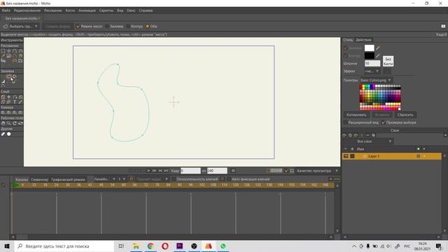Open the Анимация menu

(x=87, y=10)
